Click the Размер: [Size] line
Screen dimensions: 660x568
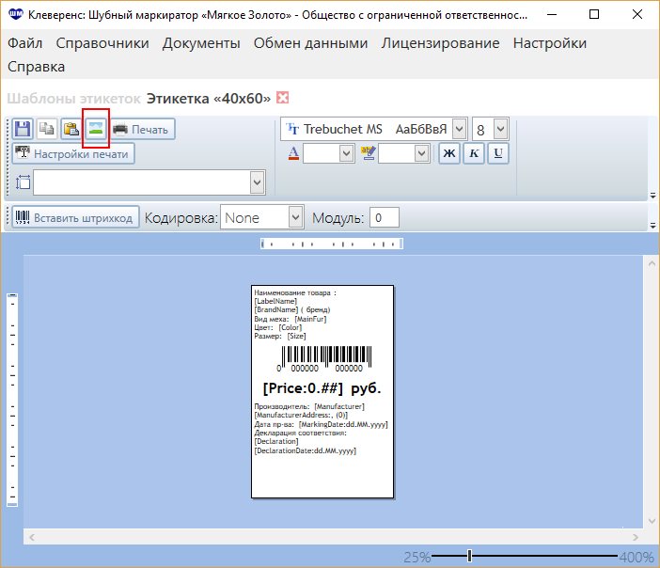pyautogui.click(x=280, y=336)
